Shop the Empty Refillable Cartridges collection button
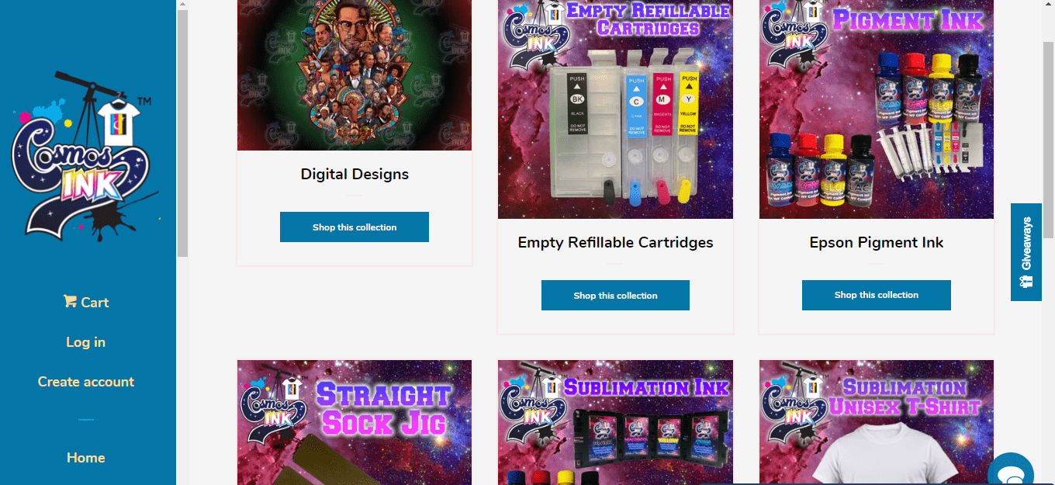 pos(615,296)
